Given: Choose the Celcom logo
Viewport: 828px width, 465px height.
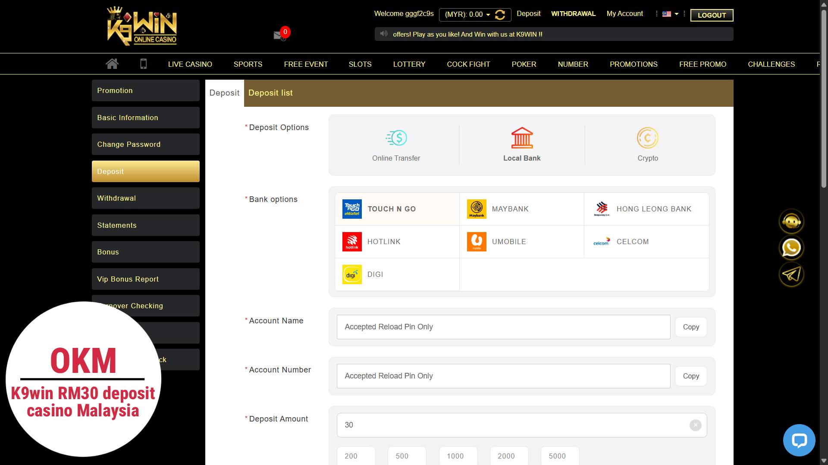Looking at the screenshot, I should (x=602, y=242).
